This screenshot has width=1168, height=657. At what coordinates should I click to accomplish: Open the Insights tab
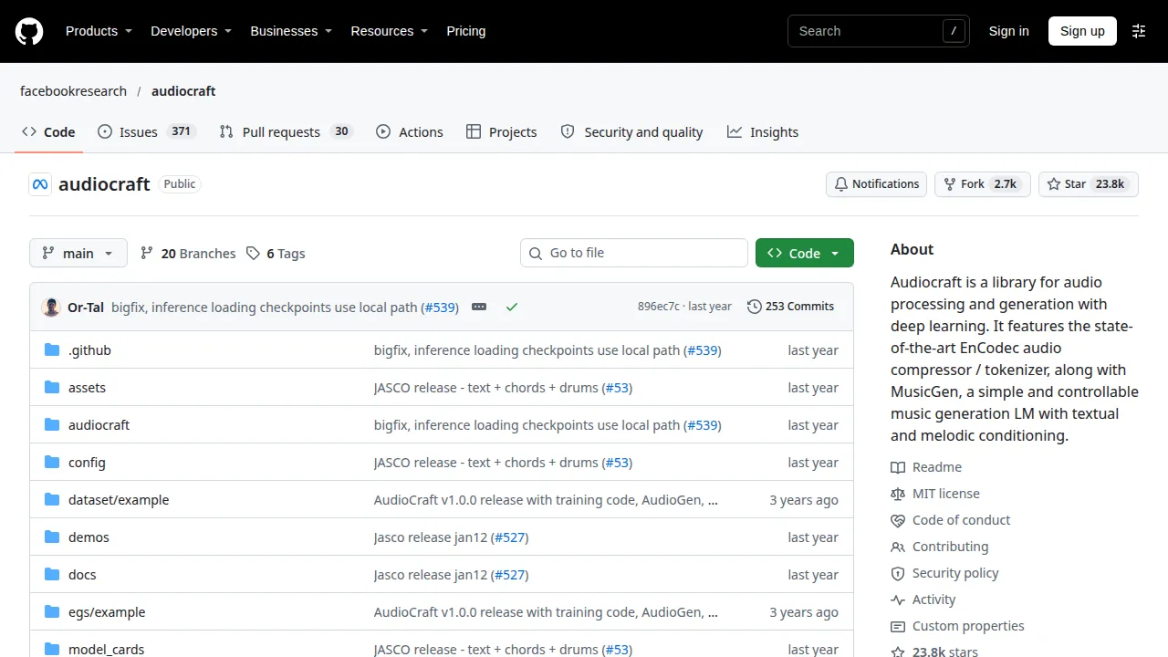[763, 132]
